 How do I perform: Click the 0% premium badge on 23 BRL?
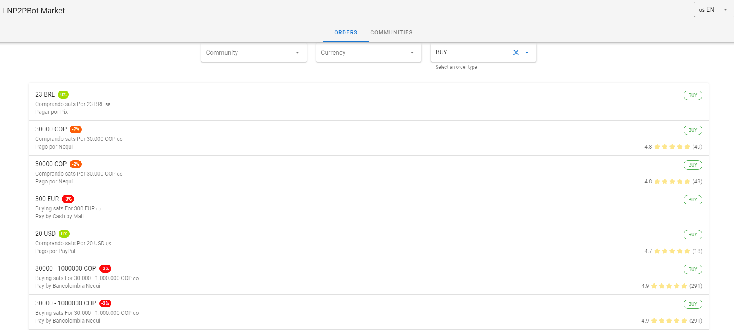(63, 95)
